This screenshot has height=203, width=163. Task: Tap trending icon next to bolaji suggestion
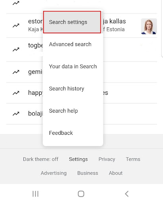click(16, 114)
